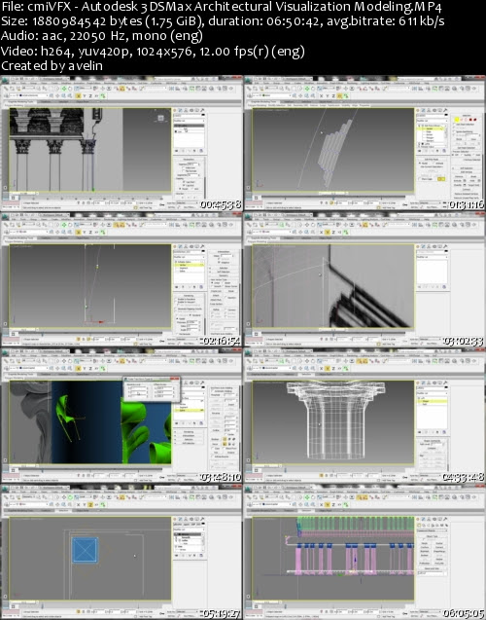The width and height of the screenshot is (486, 620).
Task: View the frame stamped 04:33:48
Action: pos(364,416)
